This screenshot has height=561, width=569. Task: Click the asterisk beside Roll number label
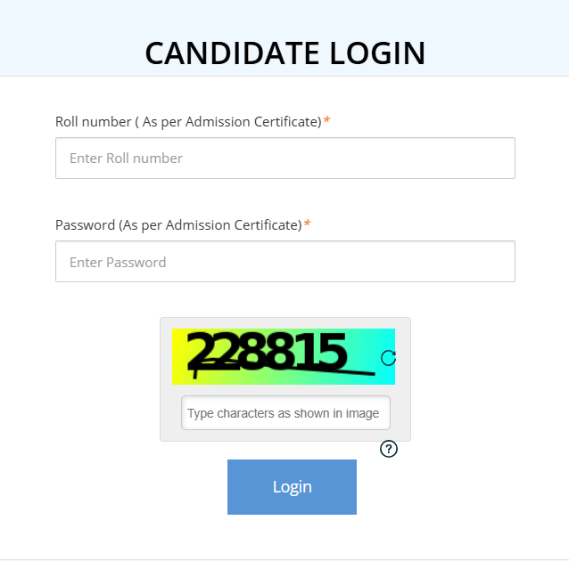pyautogui.click(x=326, y=120)
